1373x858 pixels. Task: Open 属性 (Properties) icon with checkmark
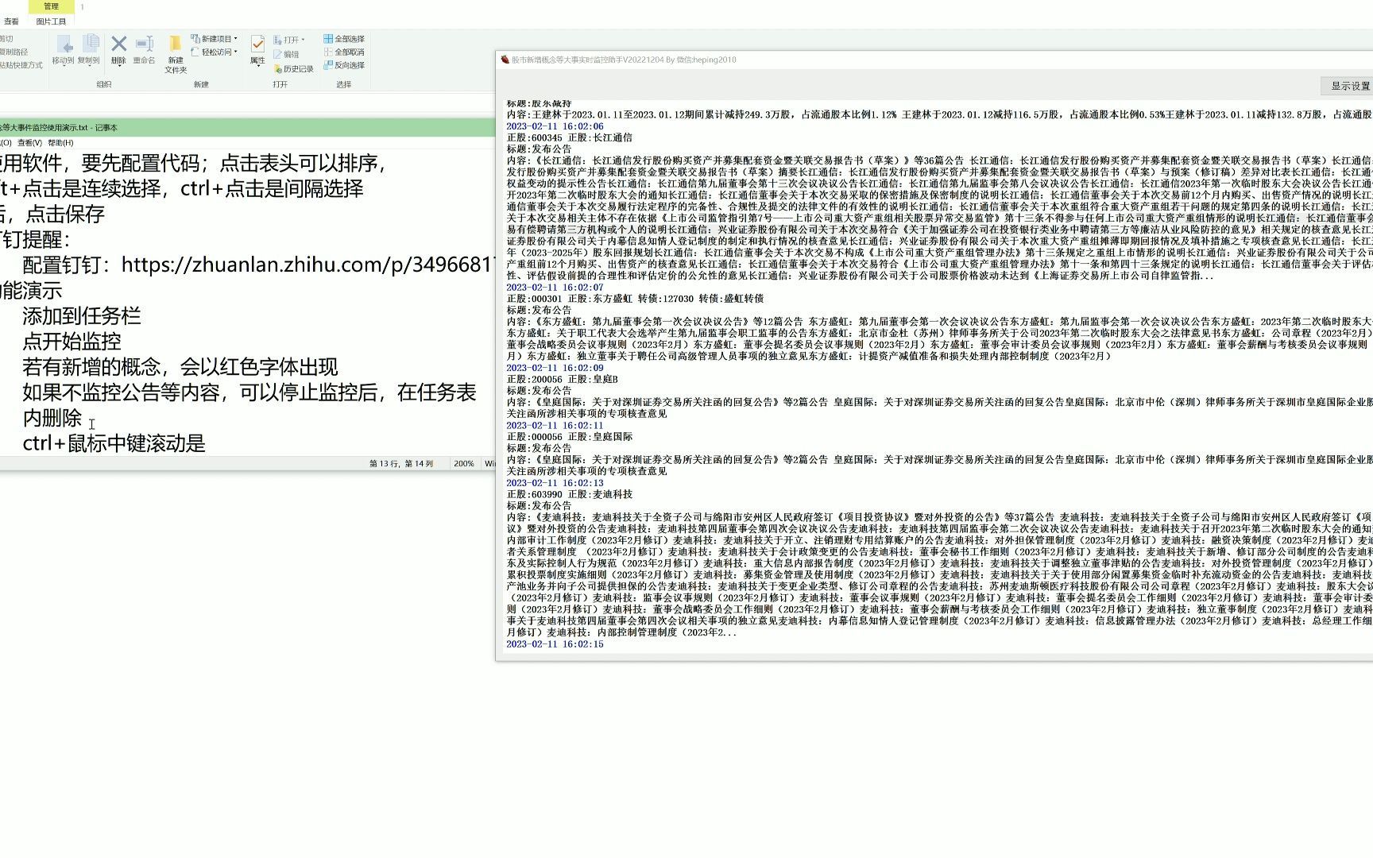click(257, 49)
